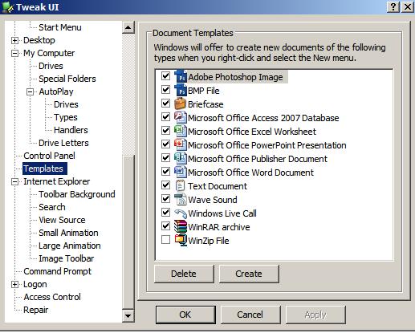
Task: Expand the Logon tree node
Action: coord(14,285)
